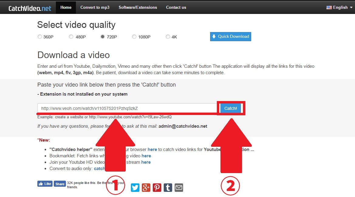355x197 pixels.
Task: Click the CatchVideo.net logo
Action: pyautogui.click(x=30, y=8)
